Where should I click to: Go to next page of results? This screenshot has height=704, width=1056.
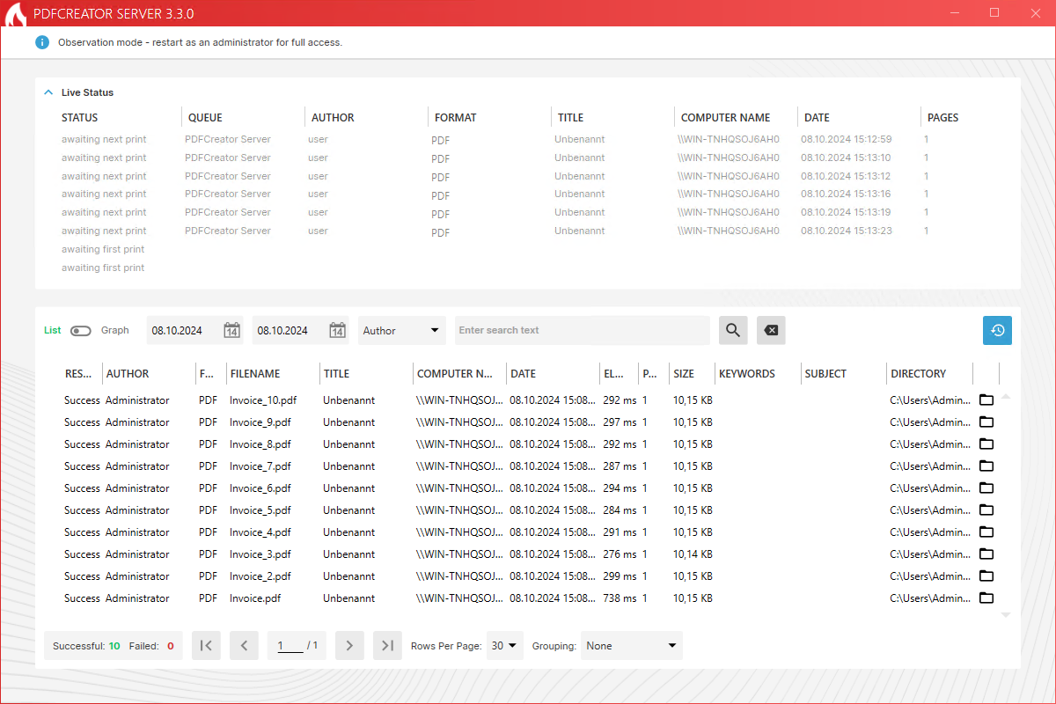click(349, 646)
